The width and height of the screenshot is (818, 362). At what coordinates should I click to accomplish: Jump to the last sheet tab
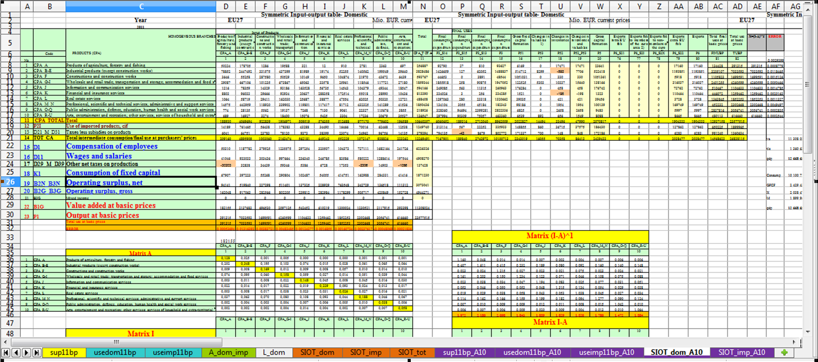click(36, 353)
